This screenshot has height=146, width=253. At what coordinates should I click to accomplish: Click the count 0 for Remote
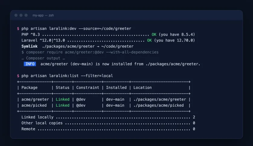click(x=194, y=129)
